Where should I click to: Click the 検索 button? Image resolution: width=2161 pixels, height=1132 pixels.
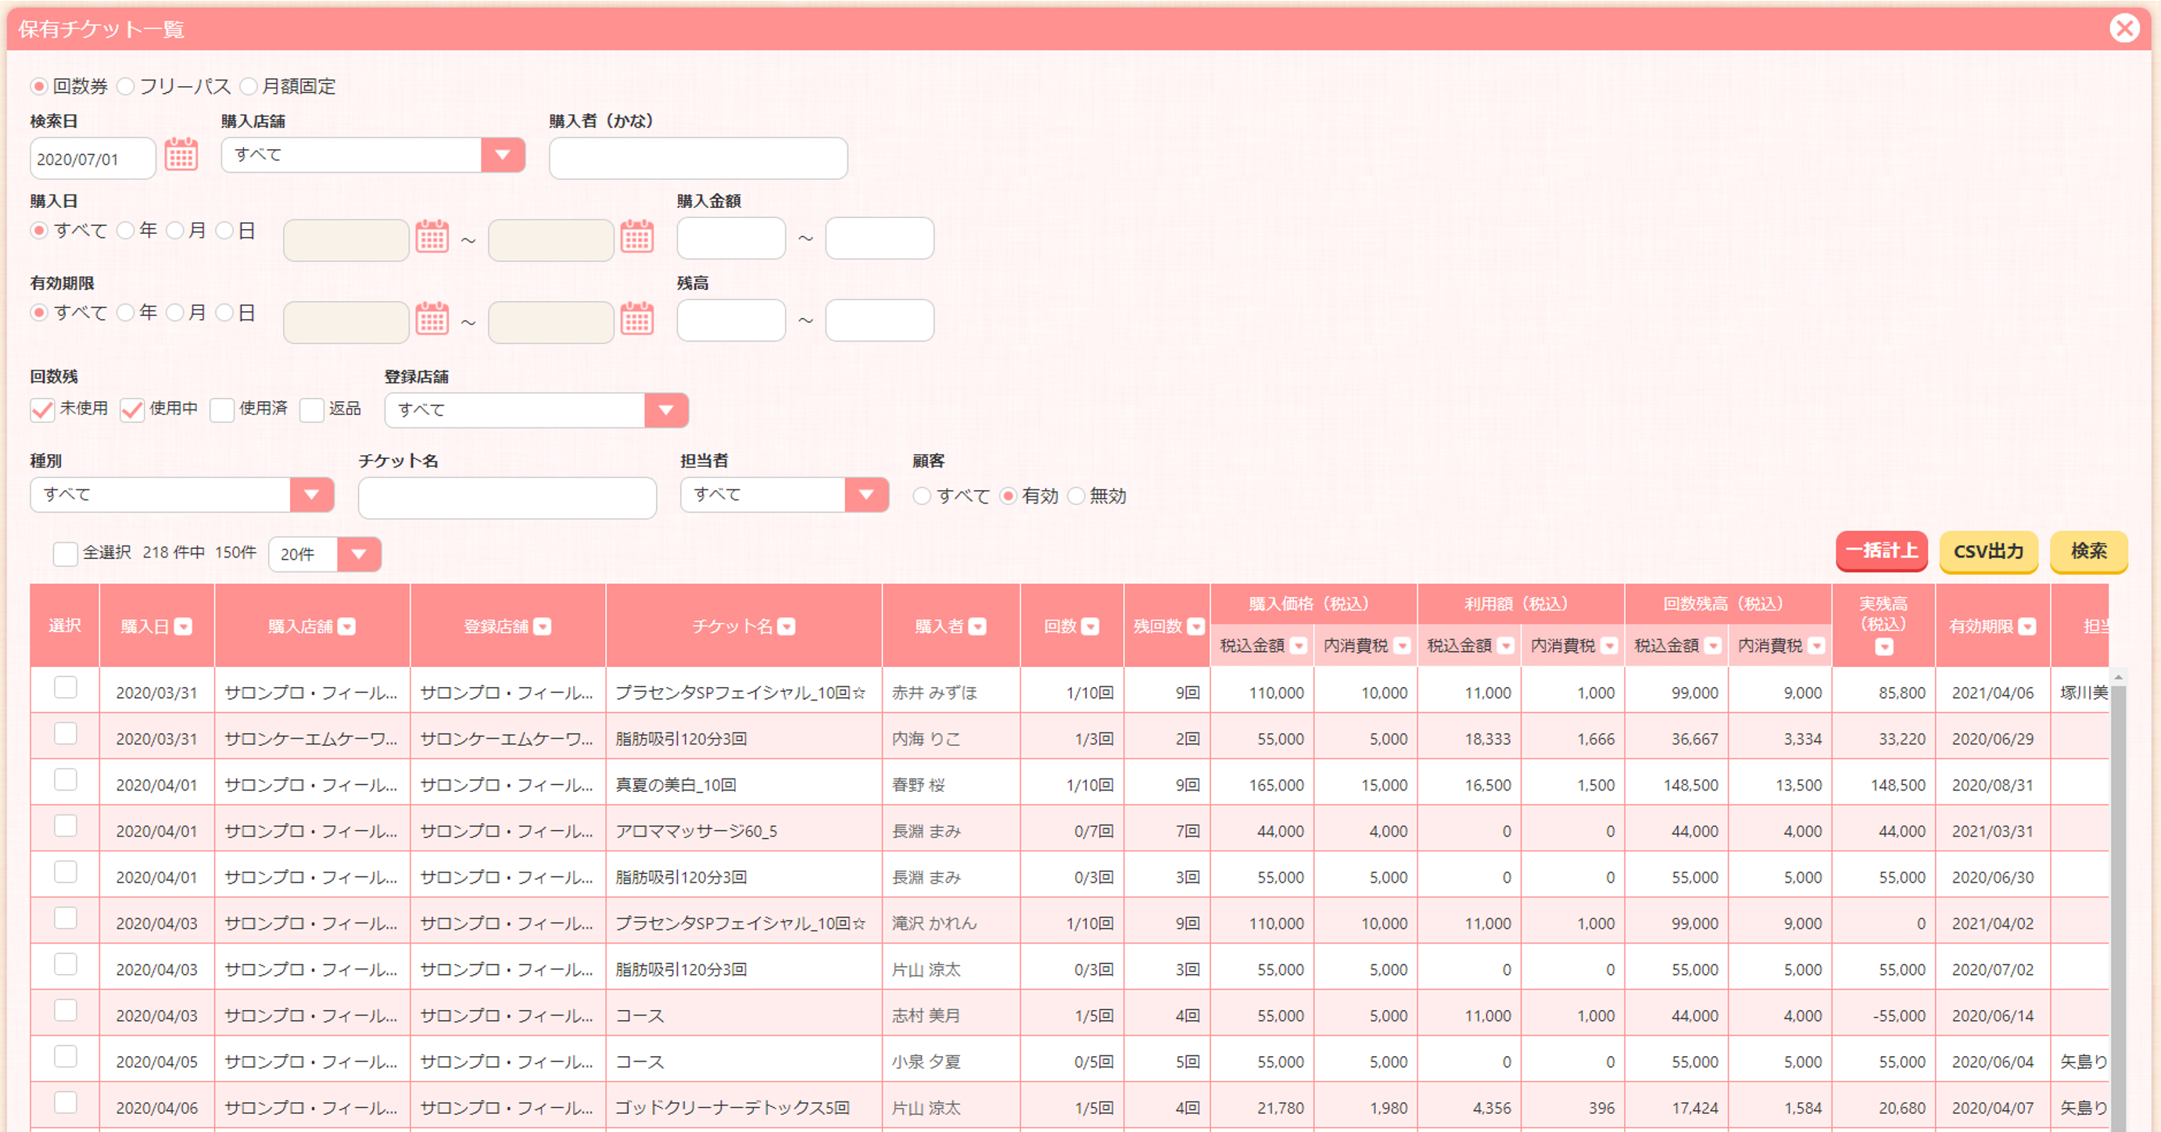click(2088, 551)
